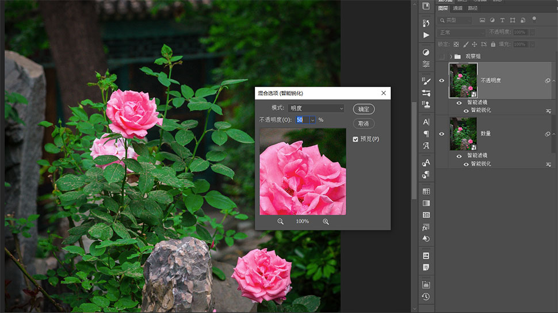Screen dimensions: 558x313
Task: Toggle the 预览(P) checkbox
Action: coord(355,139)
